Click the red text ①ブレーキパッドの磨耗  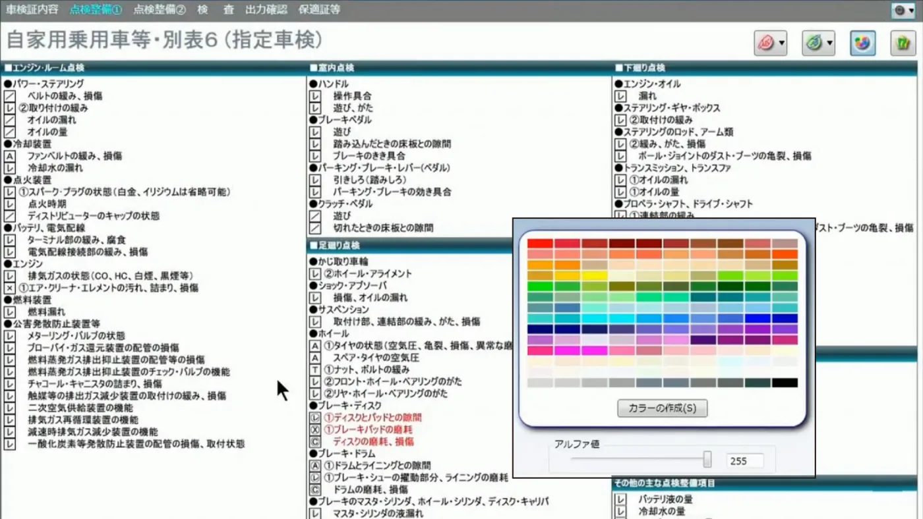point(369,429)
